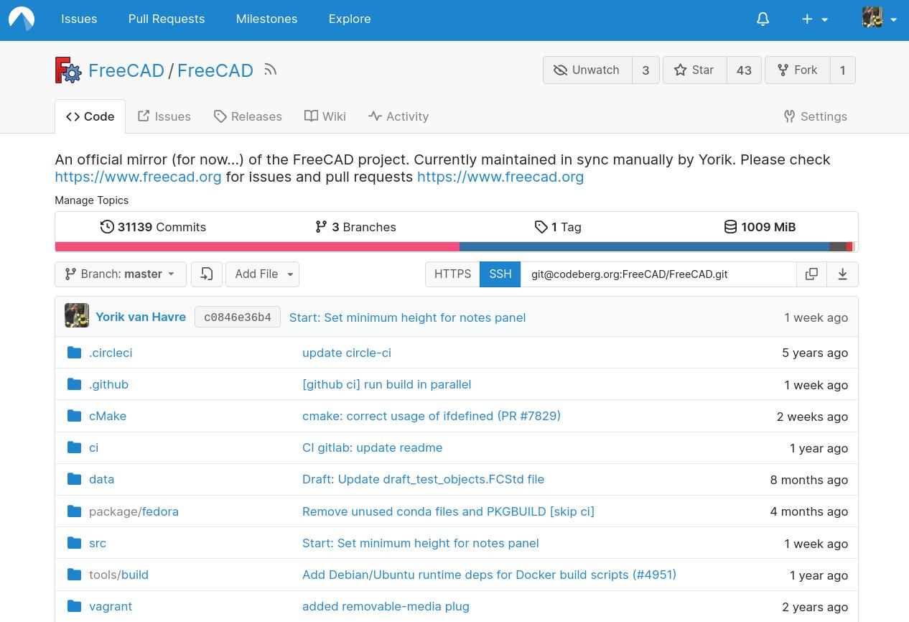Click the cMake folder icon
The width and height of the screenshot is (909, 622).
pyautogui.click(x=74, y=416)
